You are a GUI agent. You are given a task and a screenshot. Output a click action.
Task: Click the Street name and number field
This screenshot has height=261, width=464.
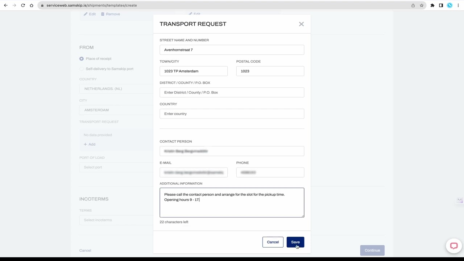click(x=232, y=50)
